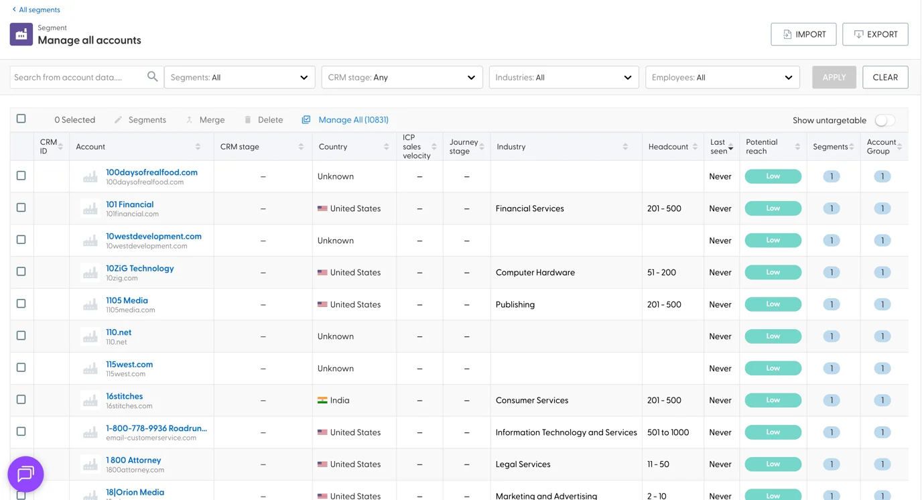
Task: Sort by the Segments column
Action: click(x=852, y=147)
